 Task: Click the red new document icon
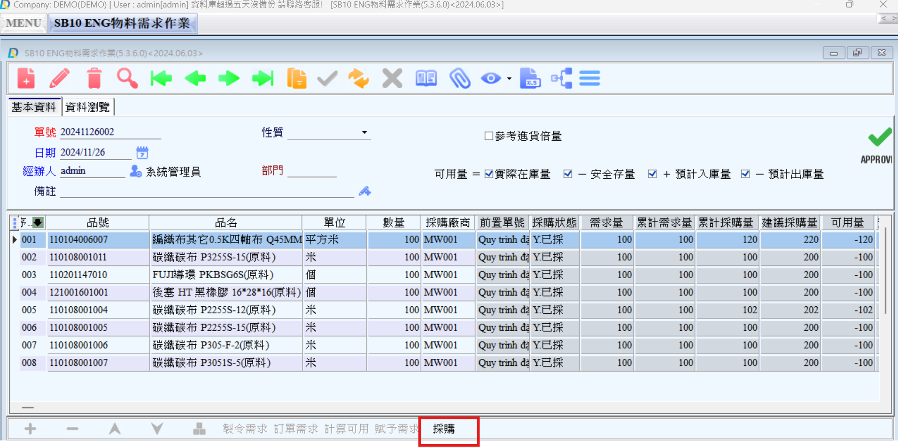pyautogui.click(x=26, y=78)
